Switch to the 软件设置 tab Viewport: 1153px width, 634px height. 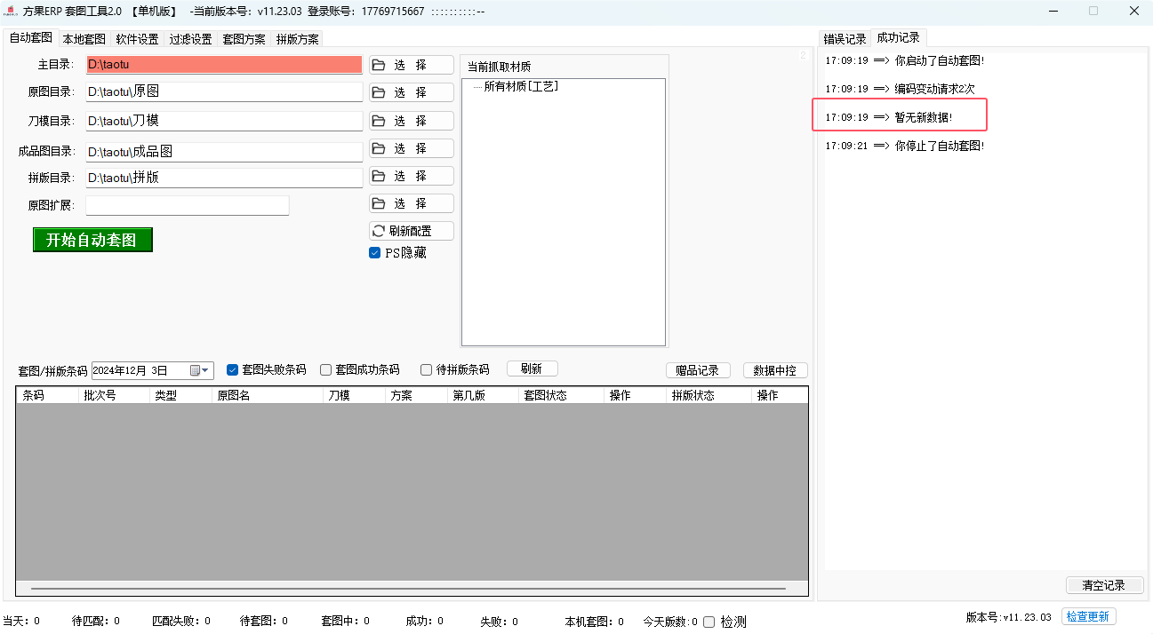pos(137,39)
